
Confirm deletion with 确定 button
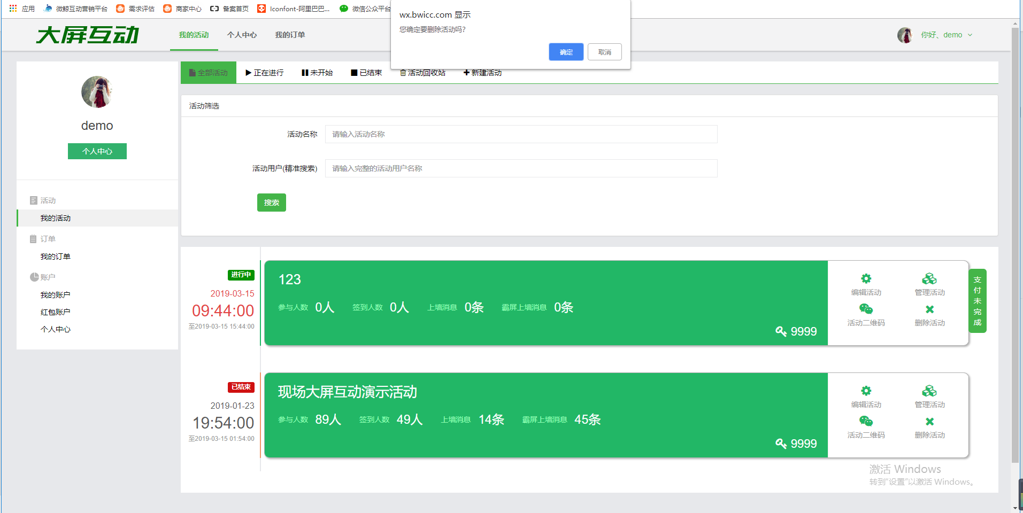[x=566, y=52]
